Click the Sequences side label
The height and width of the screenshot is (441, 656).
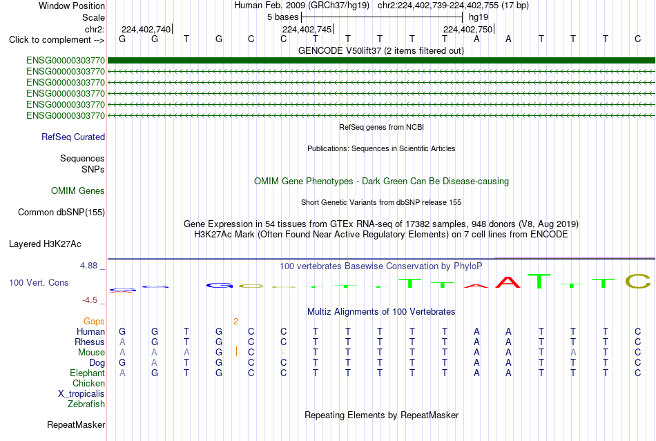pyautogui.click(x=82, y=159)
